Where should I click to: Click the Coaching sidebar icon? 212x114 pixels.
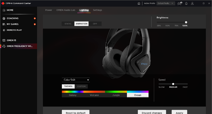(4, 18)
